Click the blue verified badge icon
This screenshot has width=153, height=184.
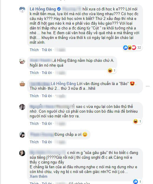click(59, 9)
